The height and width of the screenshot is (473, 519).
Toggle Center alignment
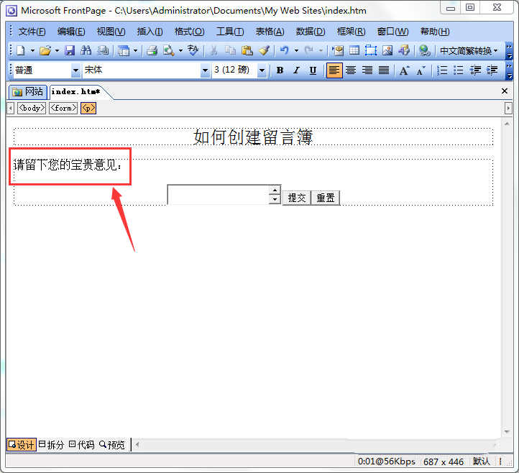(x=351, y=70)
